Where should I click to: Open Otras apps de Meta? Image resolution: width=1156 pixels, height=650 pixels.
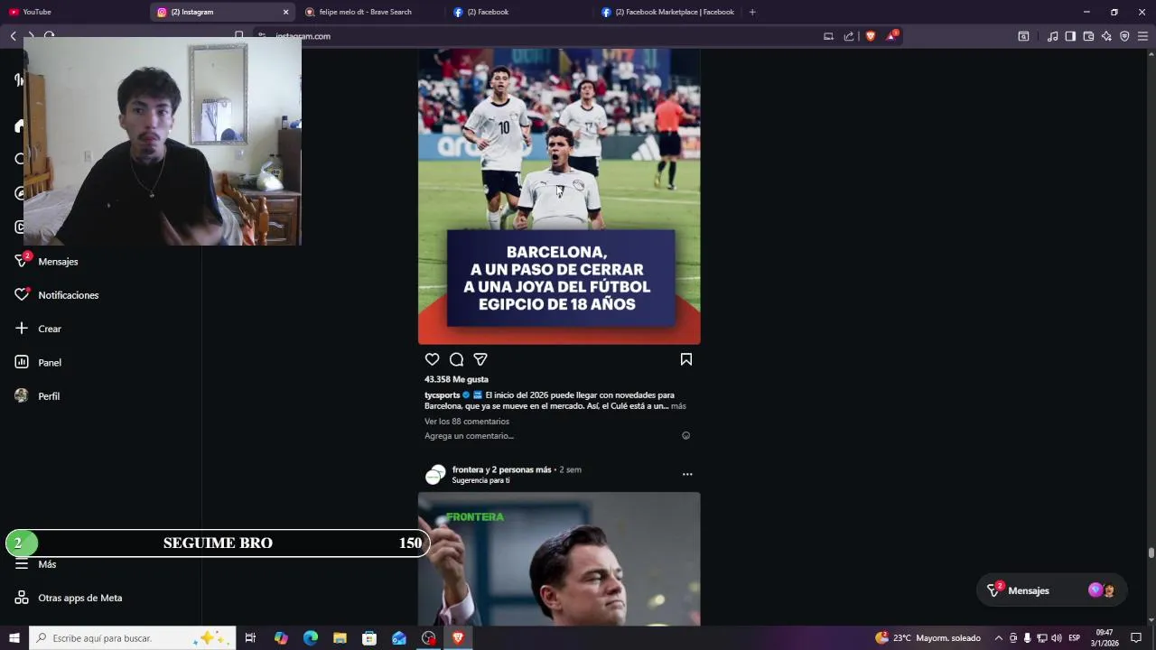79,598
